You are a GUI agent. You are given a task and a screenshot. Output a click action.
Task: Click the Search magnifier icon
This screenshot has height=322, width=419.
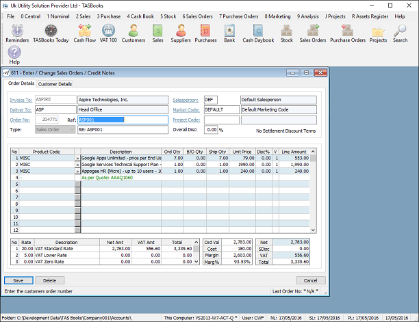coord(400,30)
